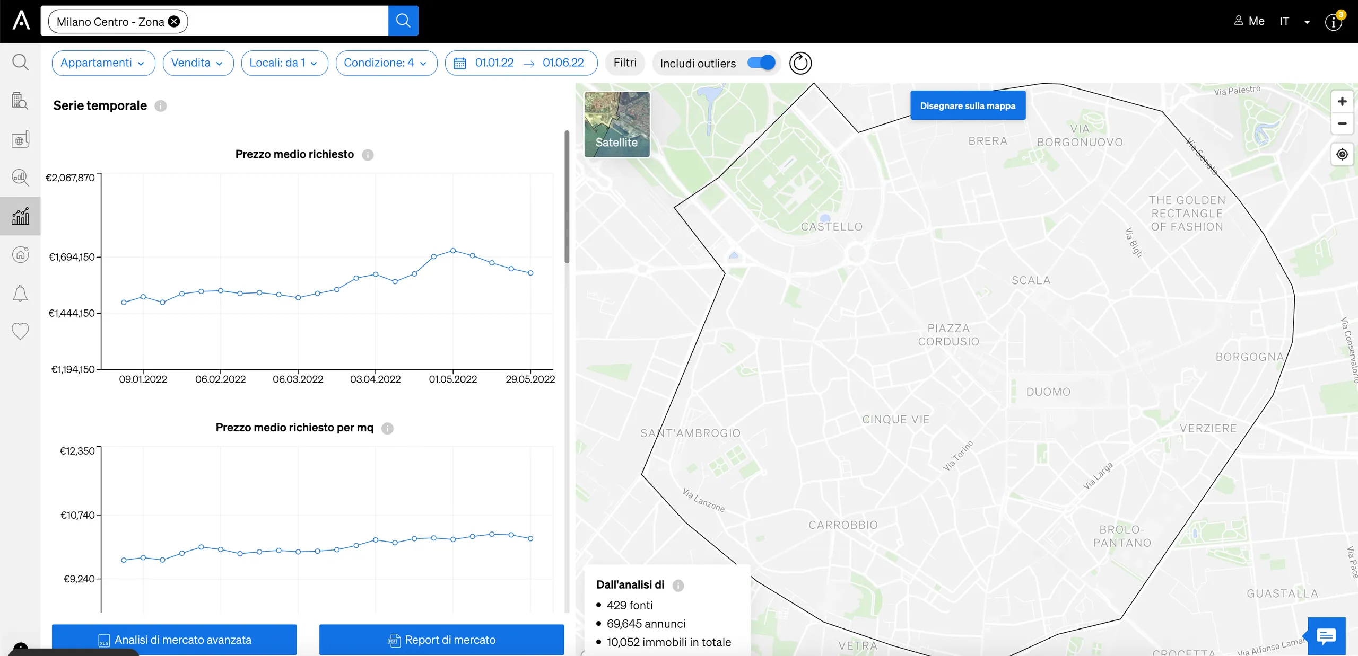Open the alerts bell sidebar icon
Screen dimensions: 1358x656
20,293
